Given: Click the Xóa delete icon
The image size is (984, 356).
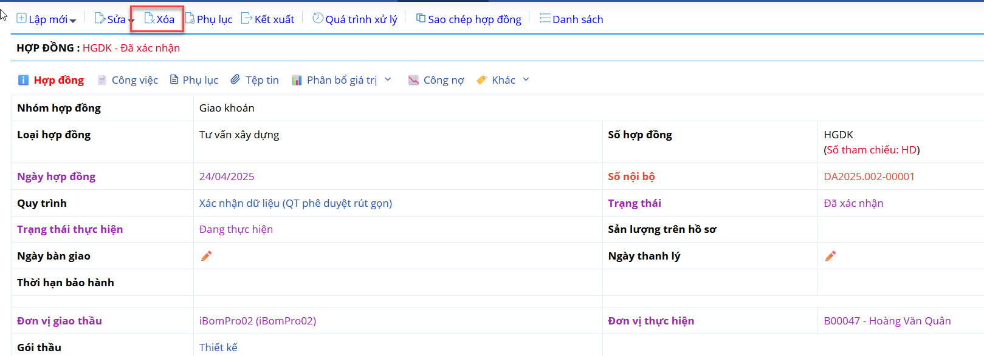Looking at the screenshot, I should pos(150,18).
